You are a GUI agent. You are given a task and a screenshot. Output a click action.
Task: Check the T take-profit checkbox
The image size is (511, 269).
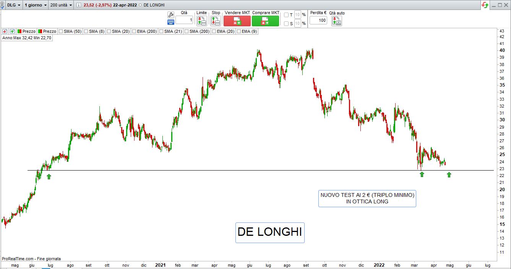click(x=286, y=15)
